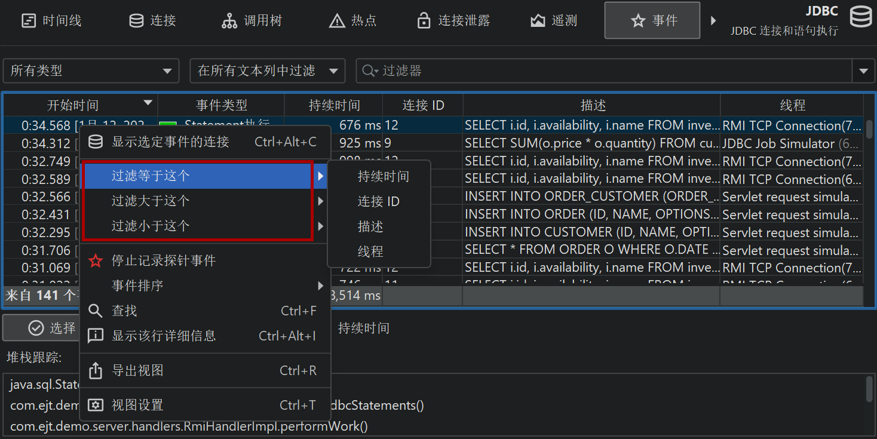Click the 查找 magnifier icon
The width and height of the screenshot is (877, 439).
(96, 311)
